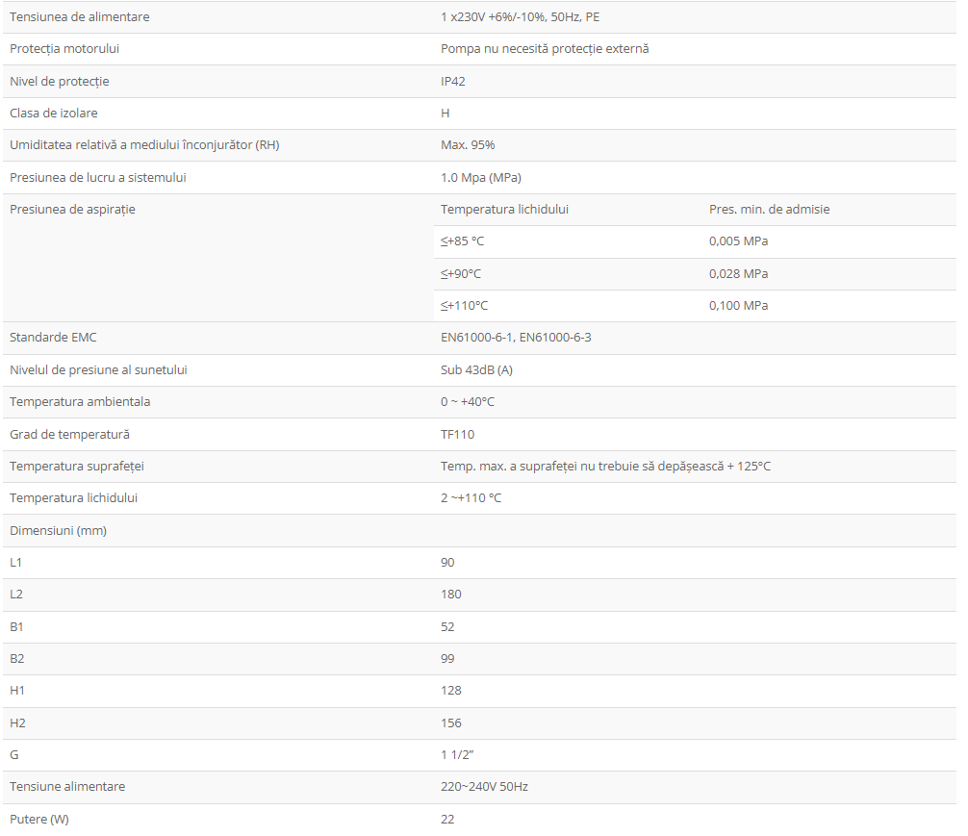The width and height of the screenshot is (968, 836).
Task: Click the 'Max. 95%' humidity value
Action: pos(468,145)
